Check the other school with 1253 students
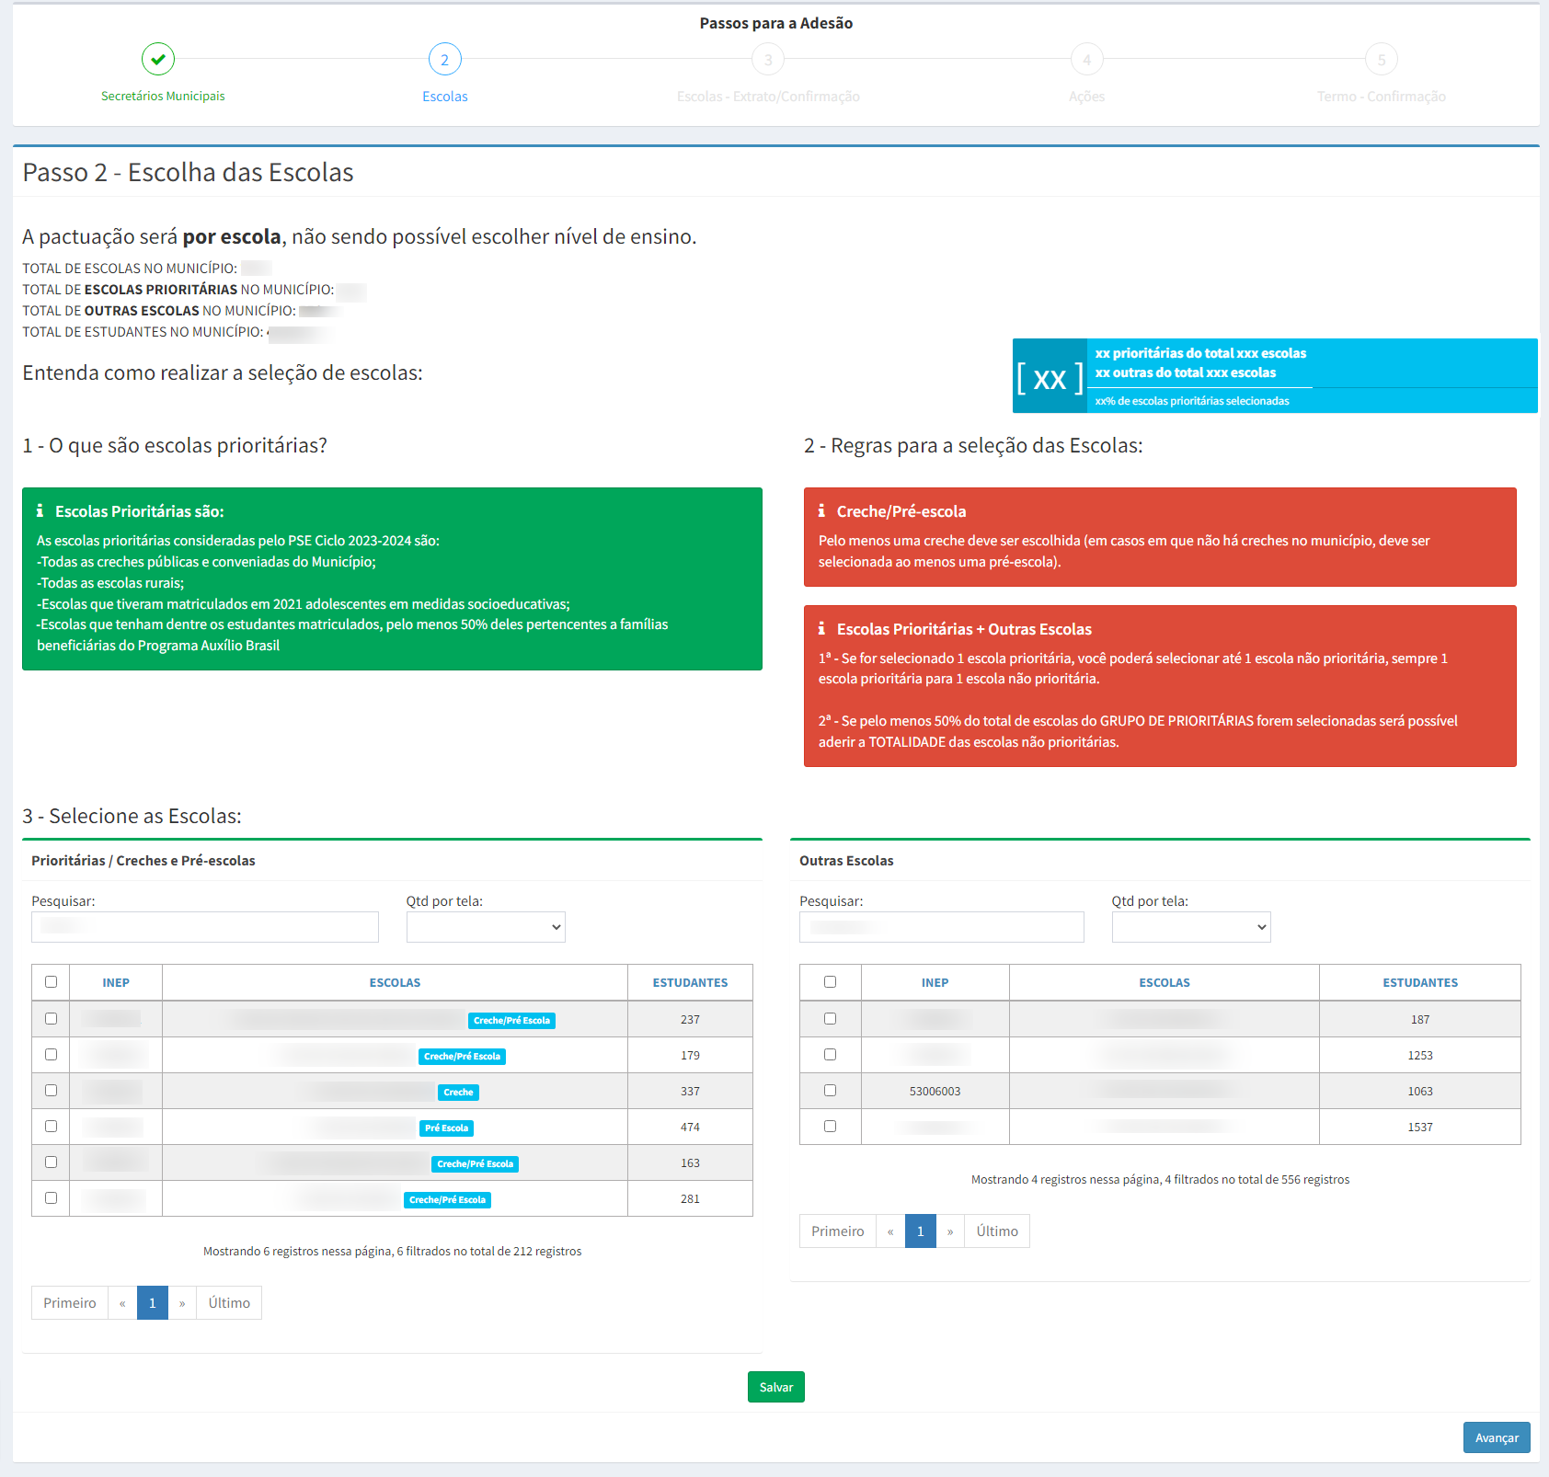 [x=830, y=1054]
